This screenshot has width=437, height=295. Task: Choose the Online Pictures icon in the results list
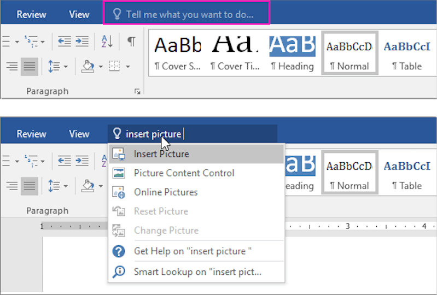click(119, 192)
